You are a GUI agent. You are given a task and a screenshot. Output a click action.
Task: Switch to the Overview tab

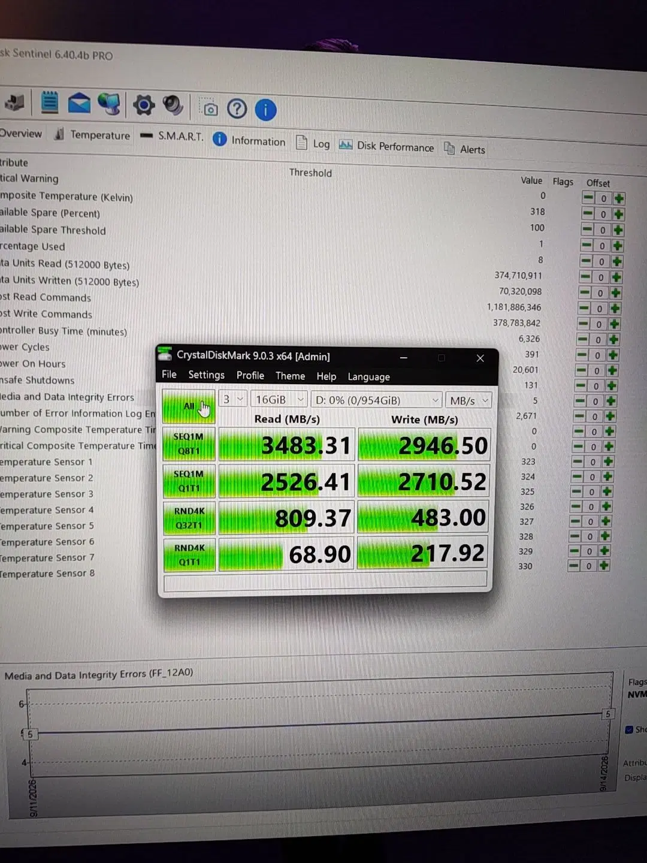point(21,134)
